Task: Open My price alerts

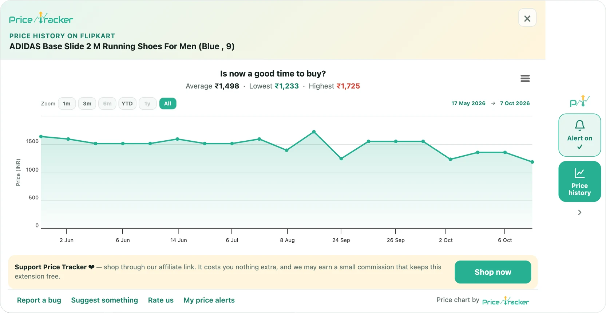Action: click(x=209, y=300)
